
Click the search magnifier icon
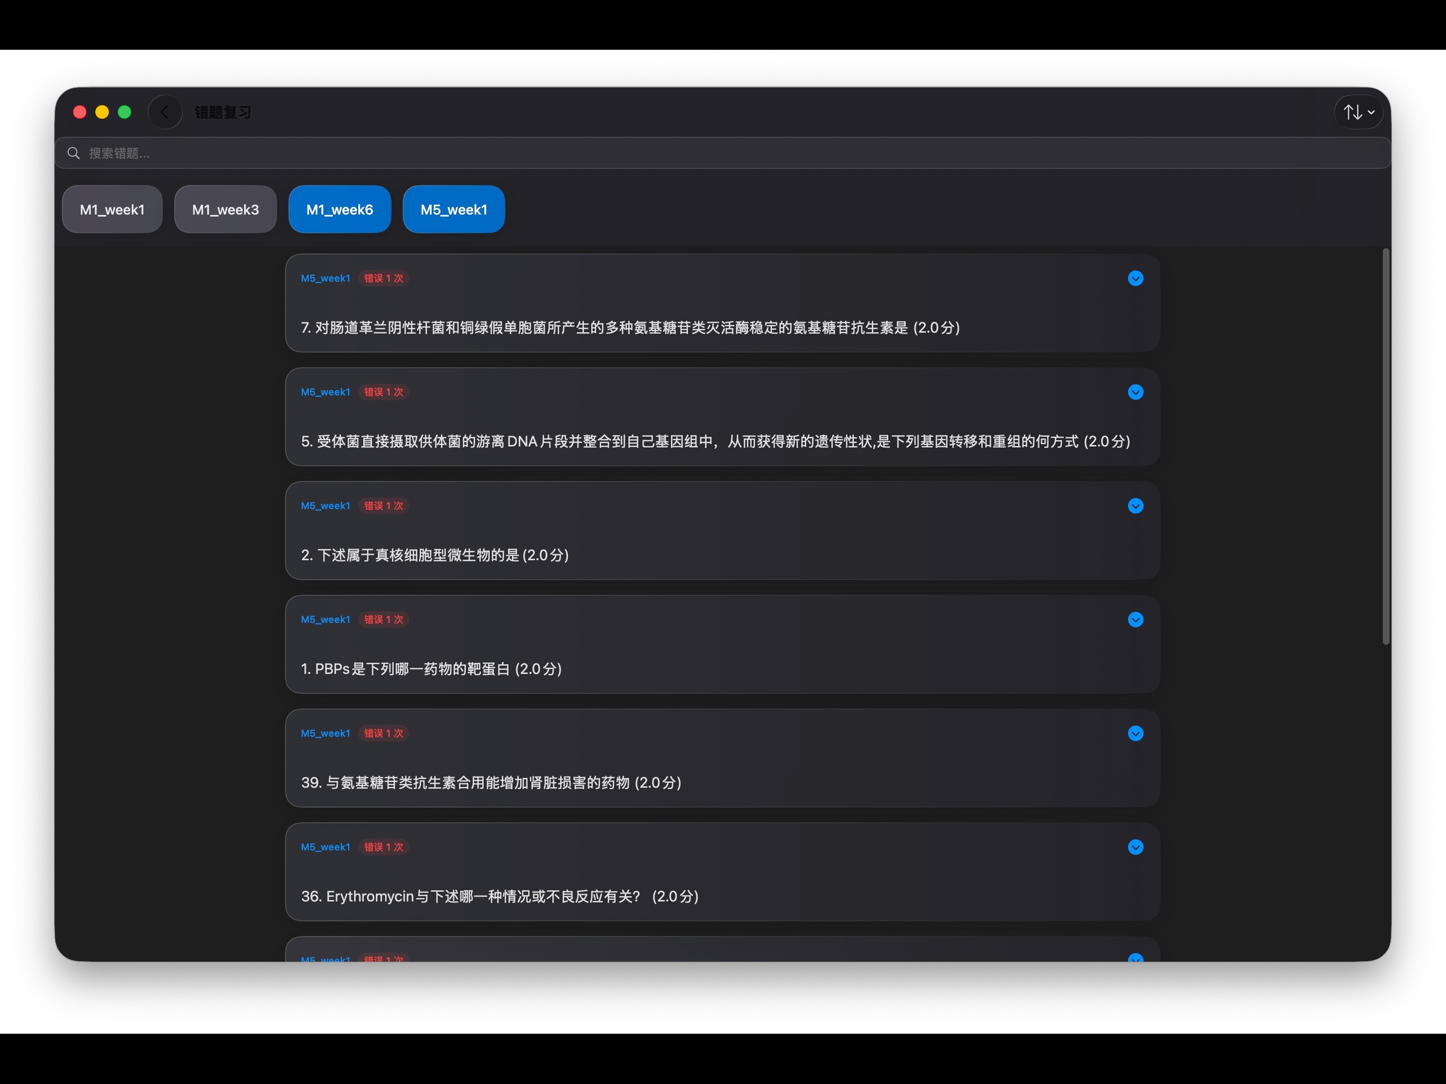click(73, 153)
